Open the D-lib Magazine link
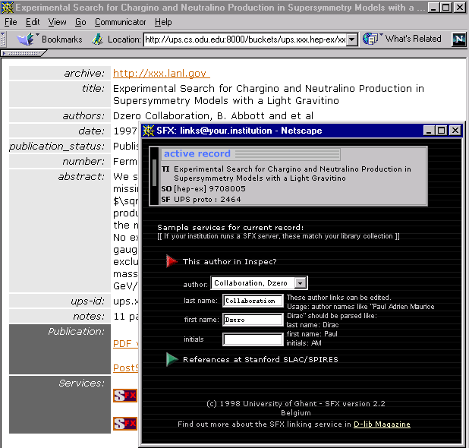Viewport: 469px width, 448px height. point(382,424)
